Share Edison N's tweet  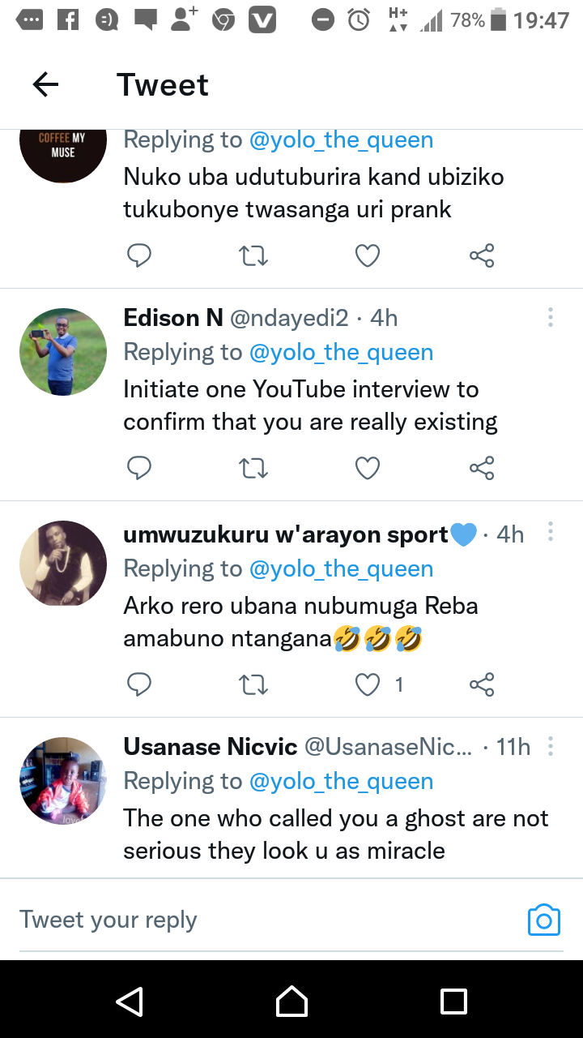pos(482,468)
